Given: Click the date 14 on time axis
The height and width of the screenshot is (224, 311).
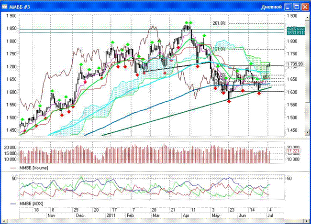Looking at the screenshot, I should coord(252,210).
